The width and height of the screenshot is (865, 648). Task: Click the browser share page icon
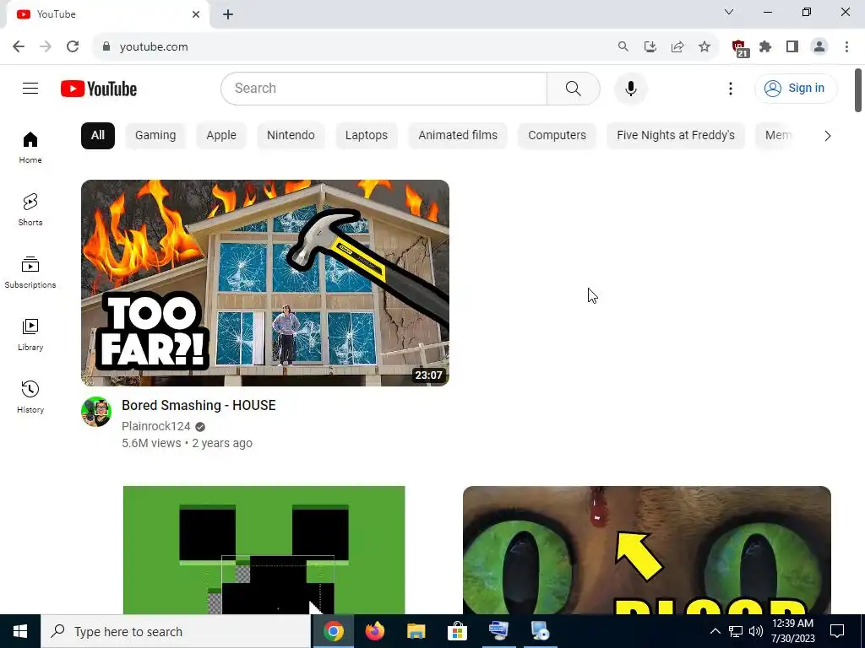(x=677, y=47)
